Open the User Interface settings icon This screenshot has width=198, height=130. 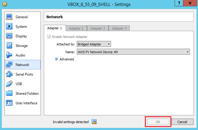coord(9,103)
